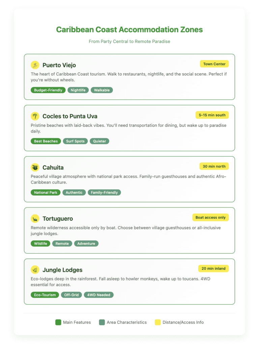Click the green Main Features legend swatch
The height and width of the screenshot is (346, 258).
click(58, 322)
